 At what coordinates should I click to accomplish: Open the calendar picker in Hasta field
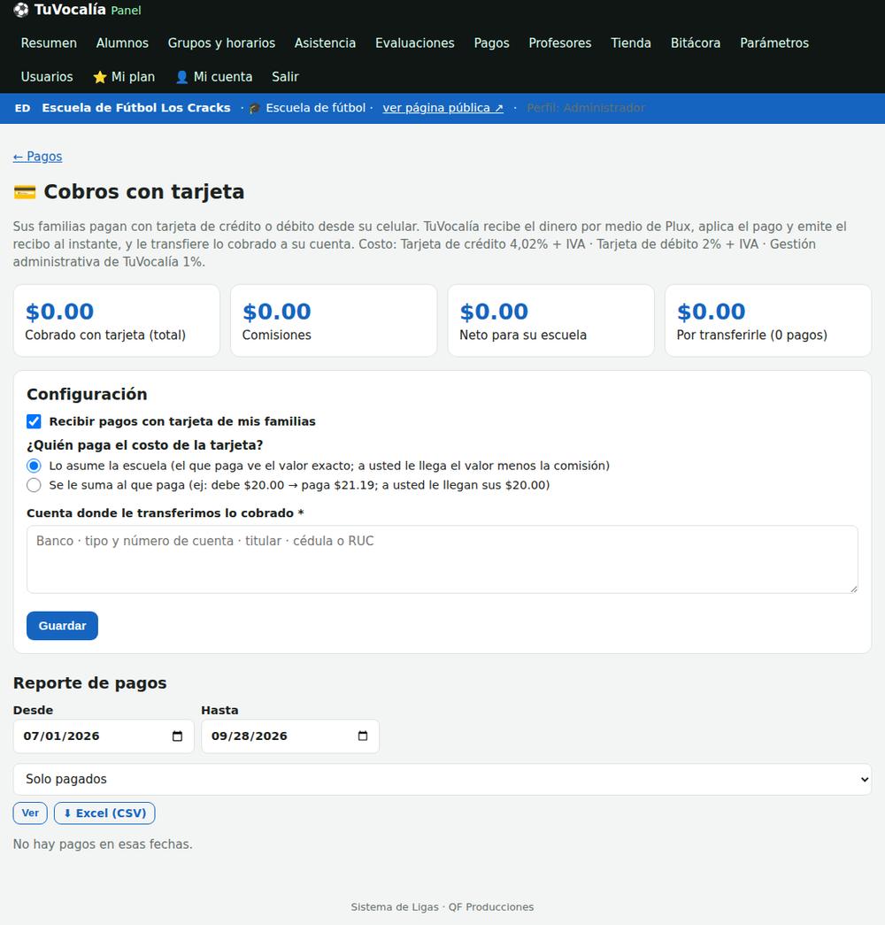363,736
